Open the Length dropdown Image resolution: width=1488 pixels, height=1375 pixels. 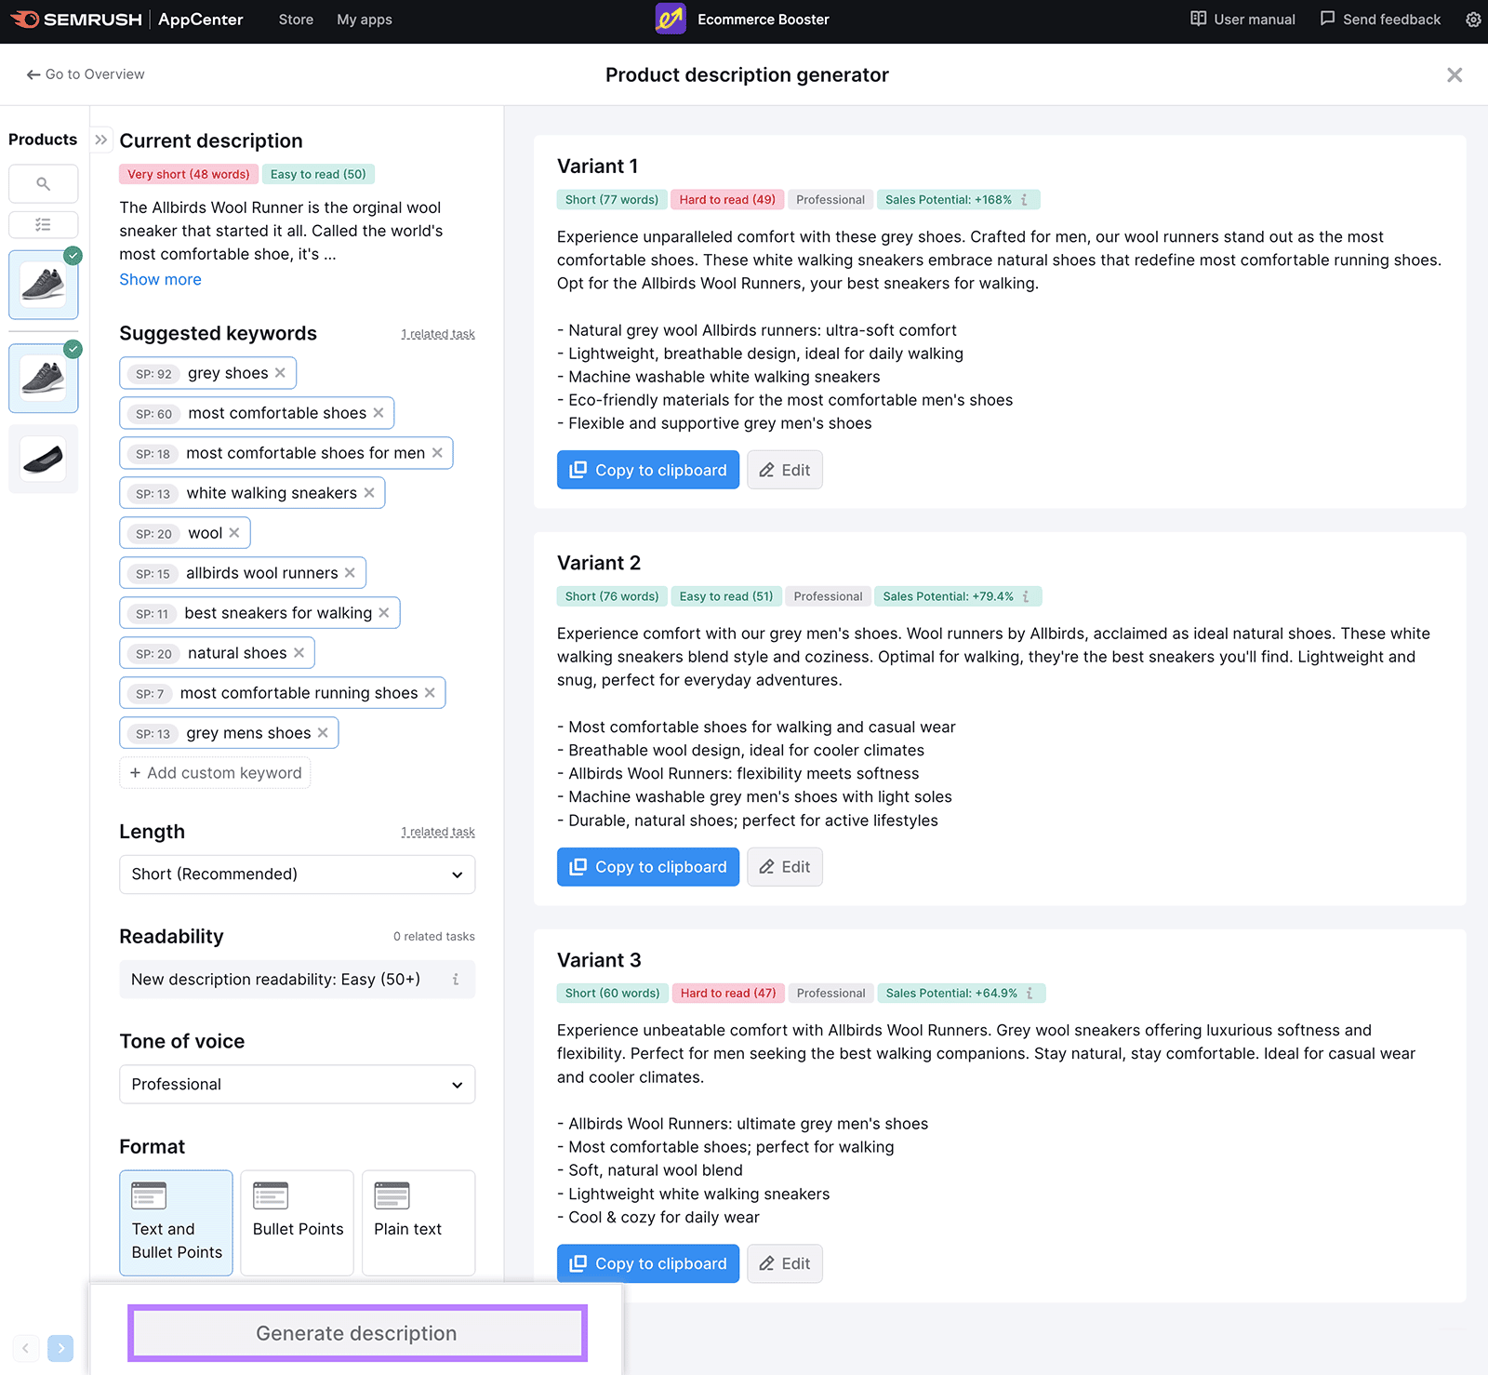[x=297, y=874]
